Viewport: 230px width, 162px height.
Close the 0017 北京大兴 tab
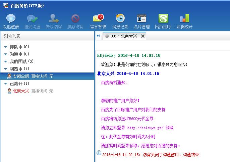tap(143, 36)
